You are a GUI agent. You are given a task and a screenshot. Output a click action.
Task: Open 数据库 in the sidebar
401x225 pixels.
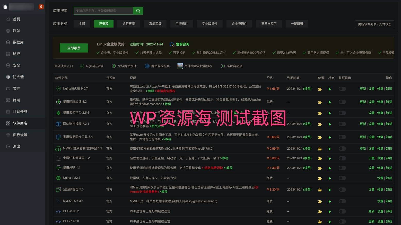click(18, 42)
